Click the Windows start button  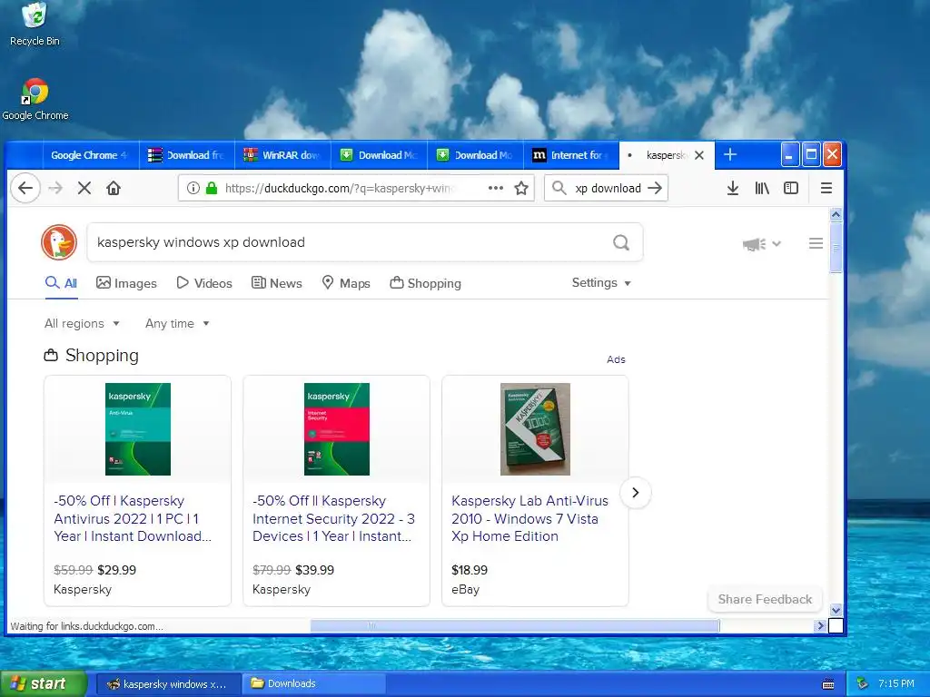44,683
